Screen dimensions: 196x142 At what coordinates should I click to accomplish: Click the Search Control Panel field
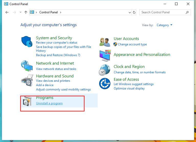tap(163, 12)
